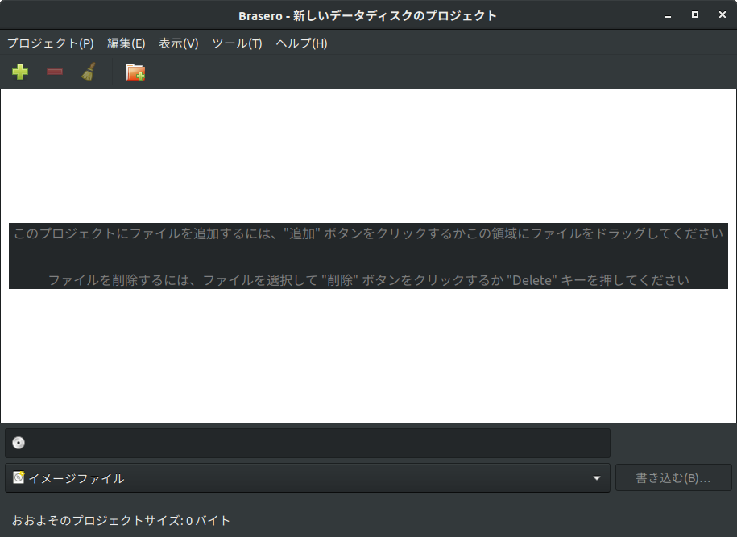
Task: Open the ツール(T) menu
Action: tap(237, 43)
